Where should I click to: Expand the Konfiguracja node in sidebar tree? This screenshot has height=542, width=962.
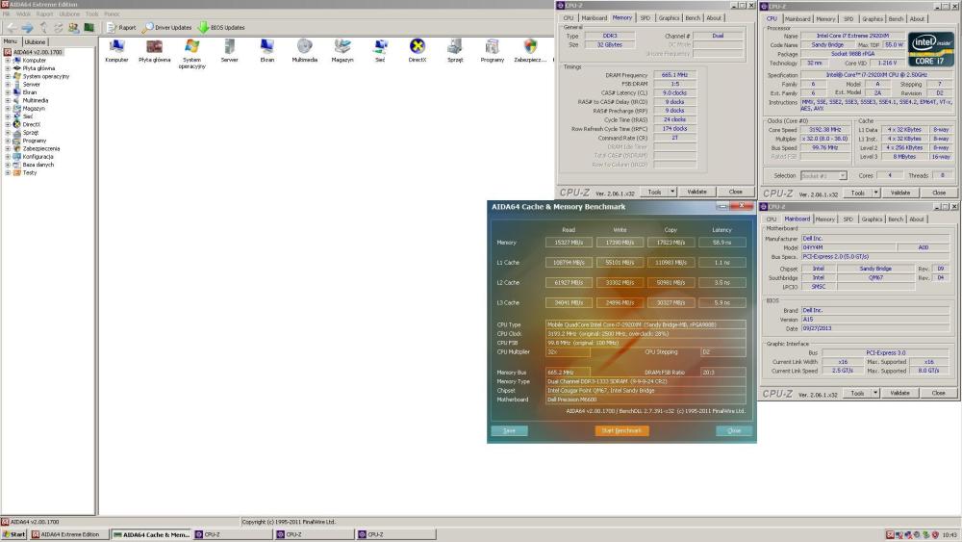tap(8, 157)
